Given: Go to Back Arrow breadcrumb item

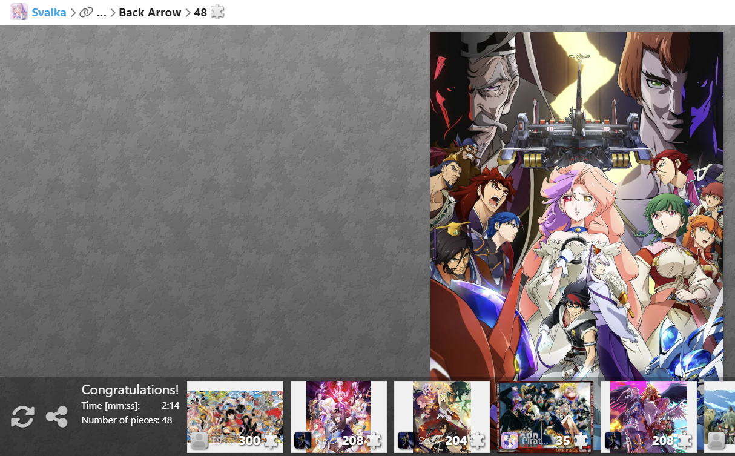Looking at the screenshot, I should click(x=150, y=12).
